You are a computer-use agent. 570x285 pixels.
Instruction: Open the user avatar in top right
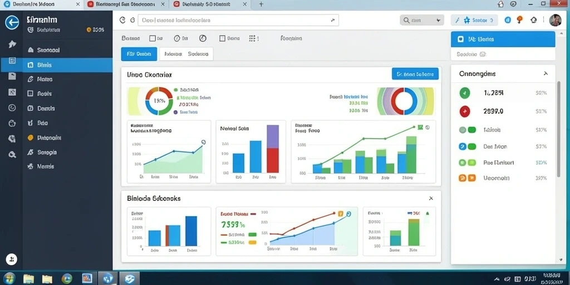[555, 20]
